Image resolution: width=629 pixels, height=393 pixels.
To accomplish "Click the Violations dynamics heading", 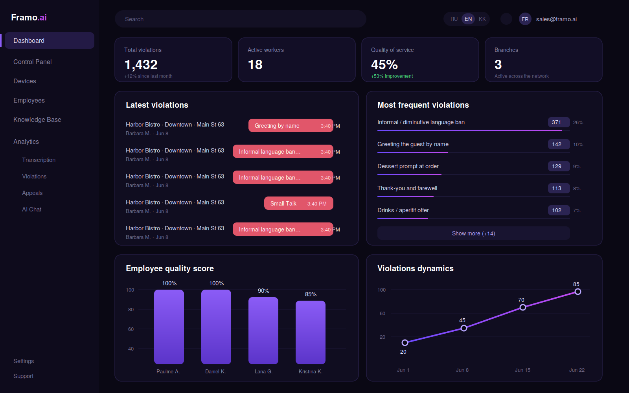I will tap(416, 268).
